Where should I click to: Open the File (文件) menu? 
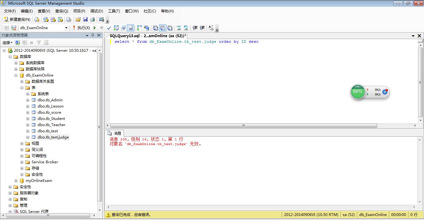point(10,11)
